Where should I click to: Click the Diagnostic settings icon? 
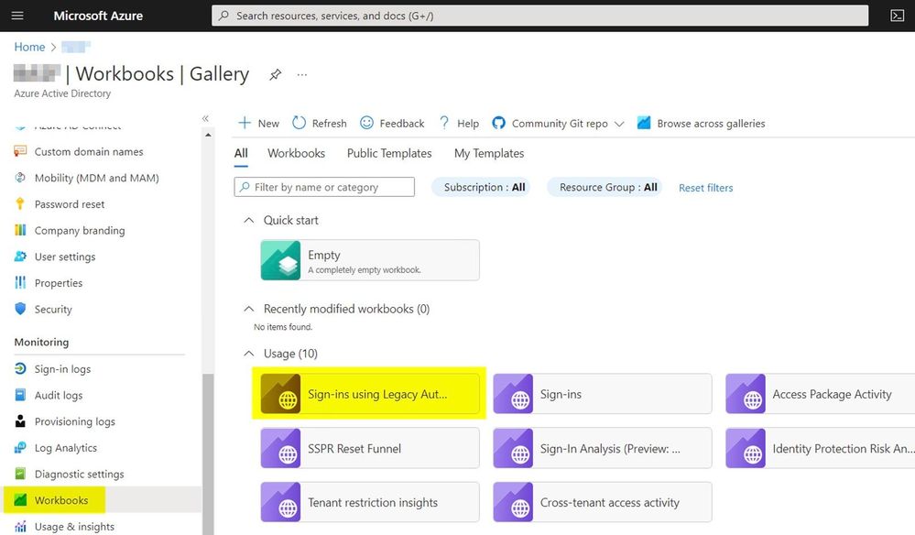coord(20,474)
